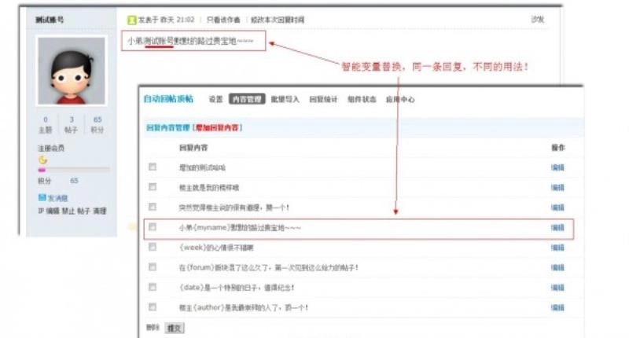
Task: Select the {date} reply row checkbox
Action: 153,287
